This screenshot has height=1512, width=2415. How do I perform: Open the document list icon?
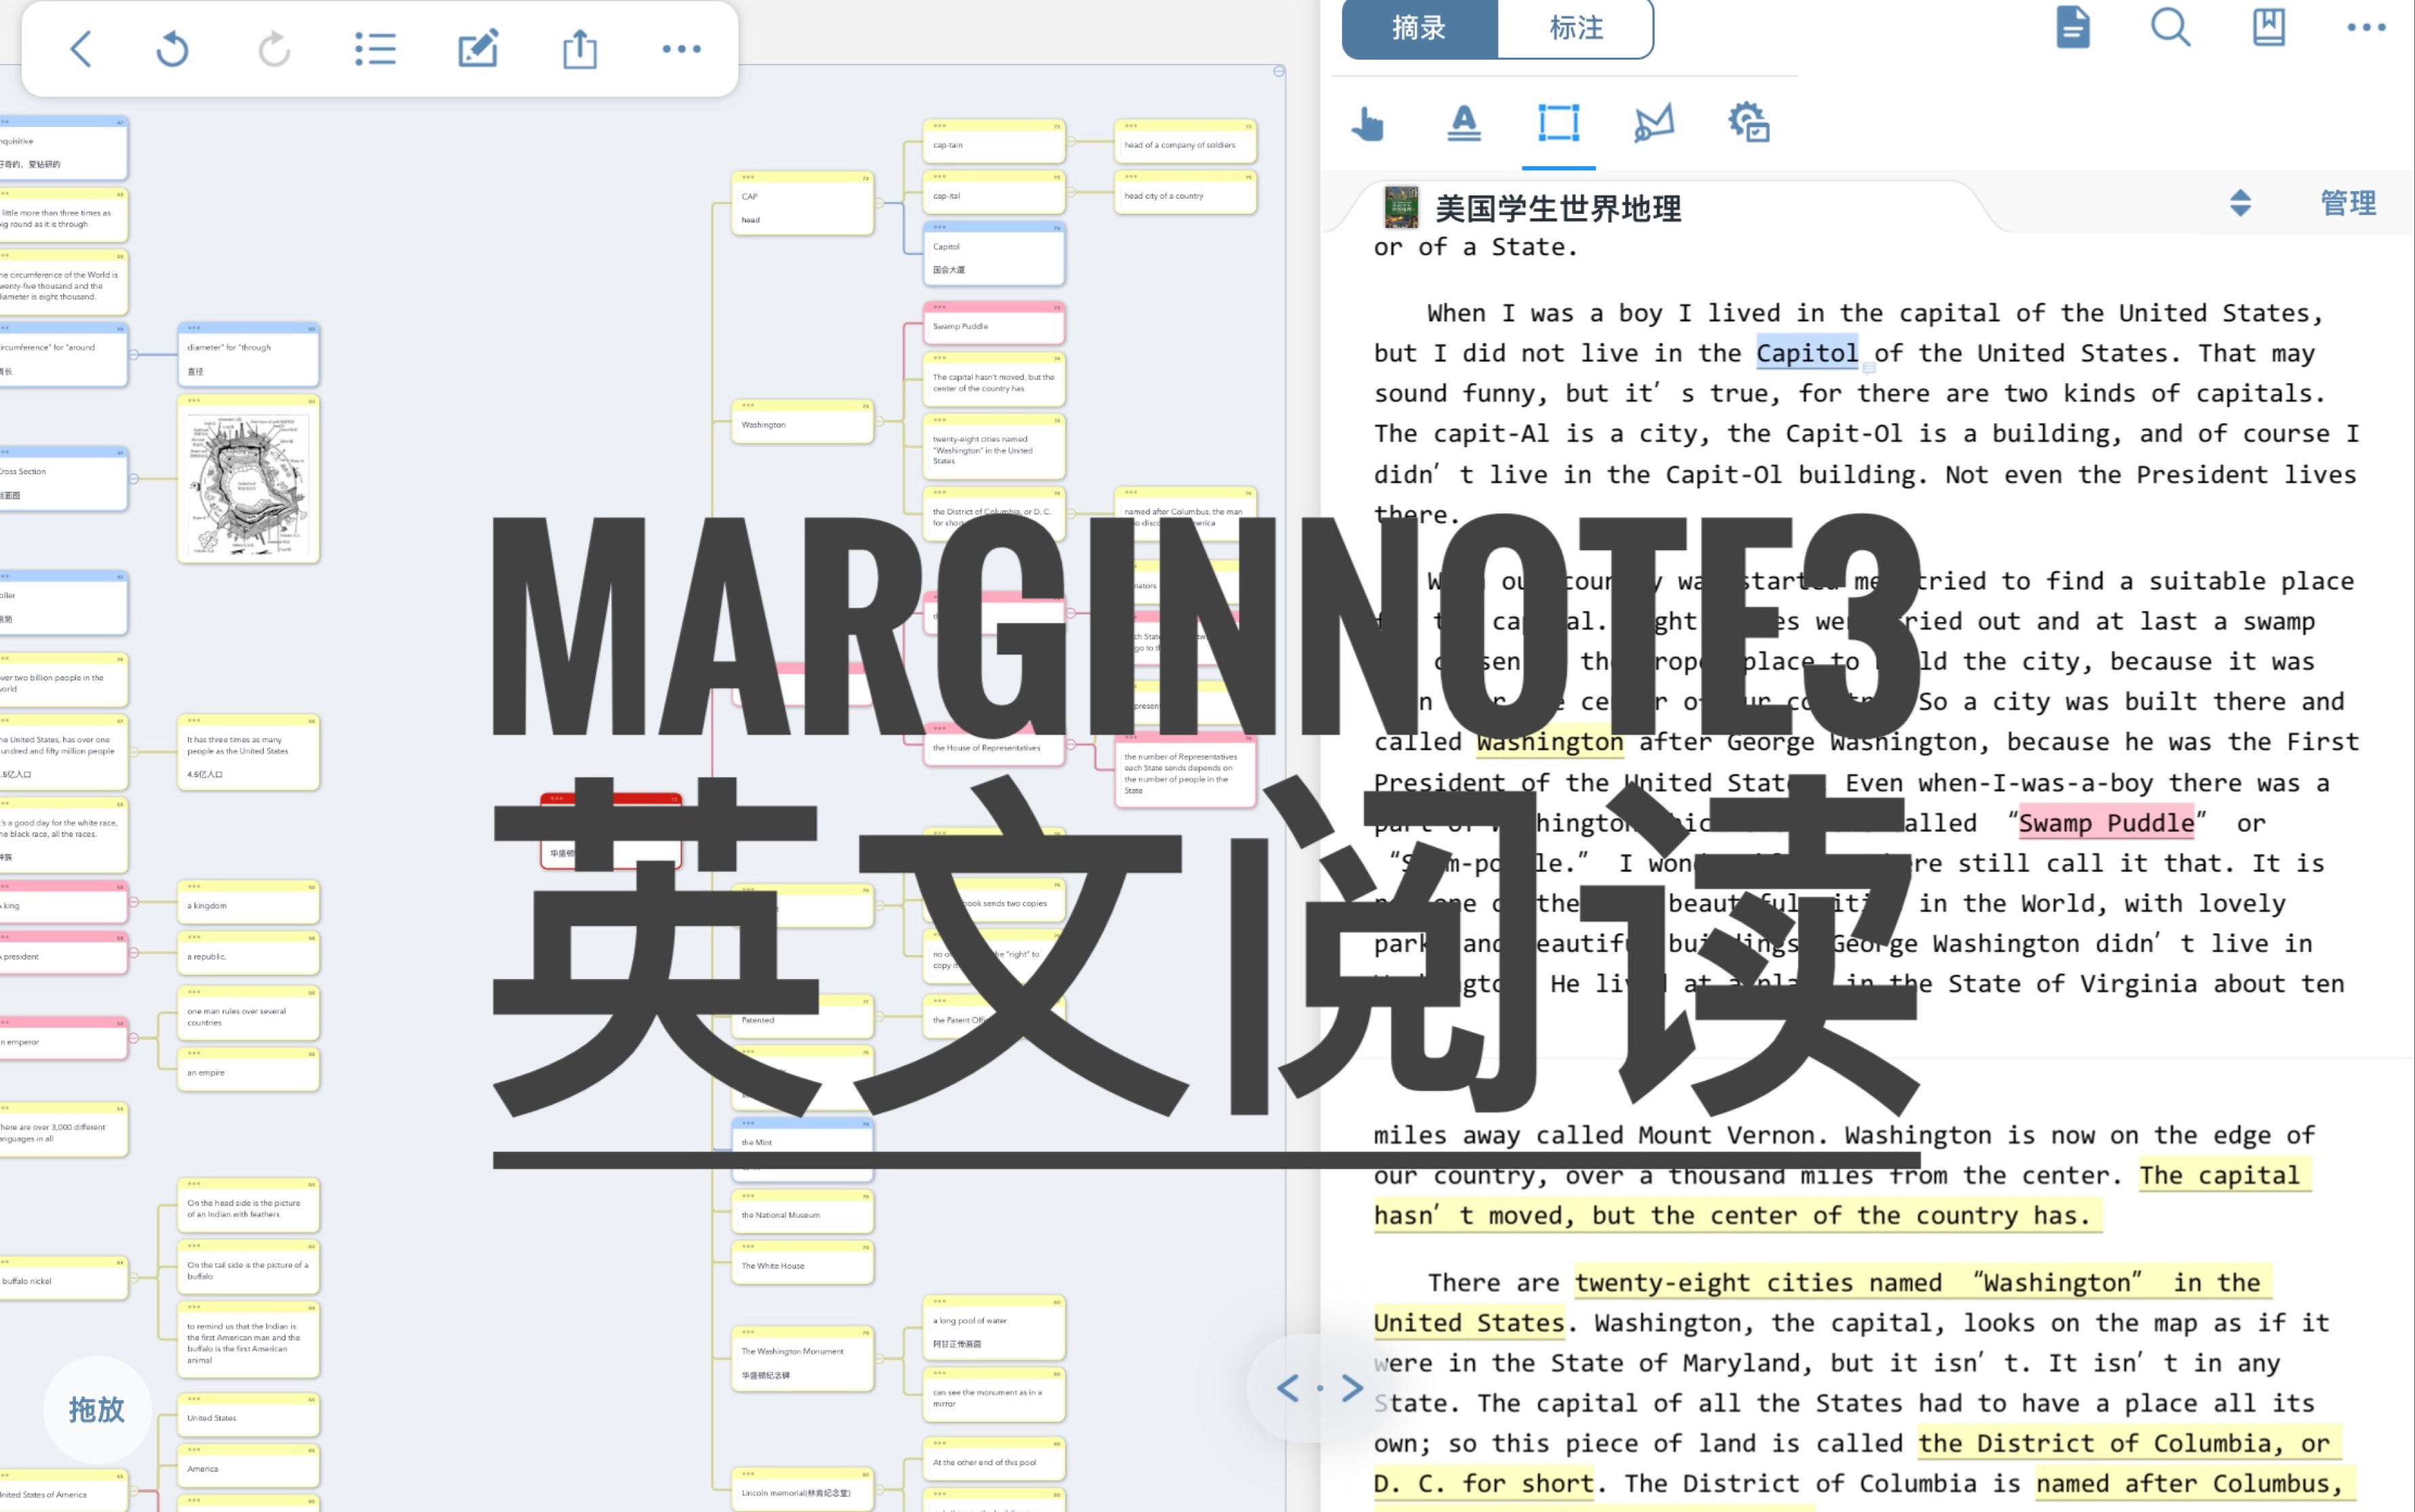2073,27
